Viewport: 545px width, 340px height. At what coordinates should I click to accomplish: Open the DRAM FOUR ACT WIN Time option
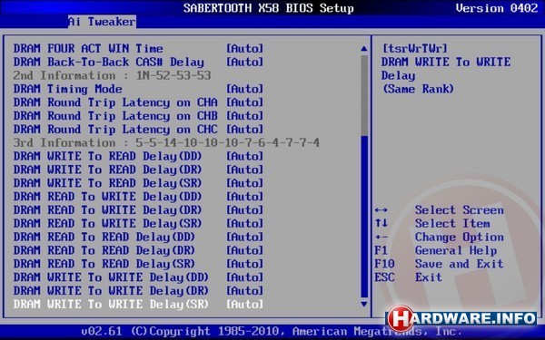click(x=138, y=49)
